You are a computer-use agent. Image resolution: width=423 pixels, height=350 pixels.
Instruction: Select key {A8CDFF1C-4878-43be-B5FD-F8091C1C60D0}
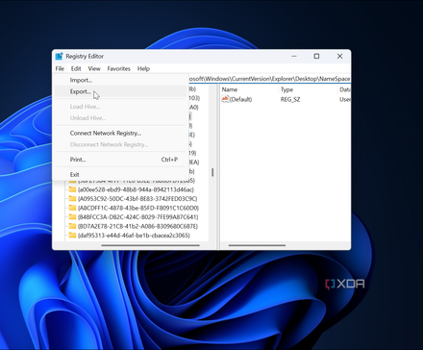(x=138, y=208)
